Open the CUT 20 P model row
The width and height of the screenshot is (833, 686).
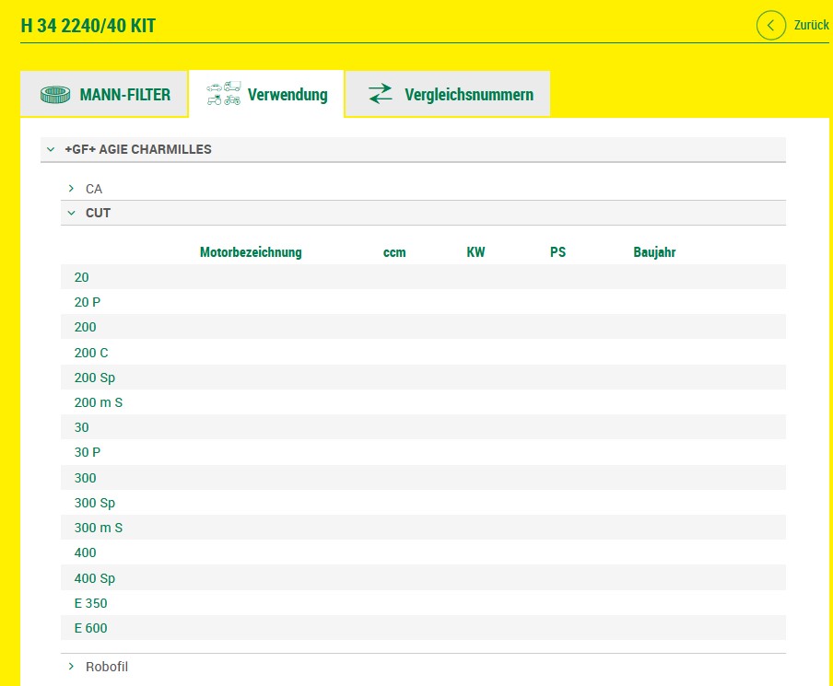point(88,302)
